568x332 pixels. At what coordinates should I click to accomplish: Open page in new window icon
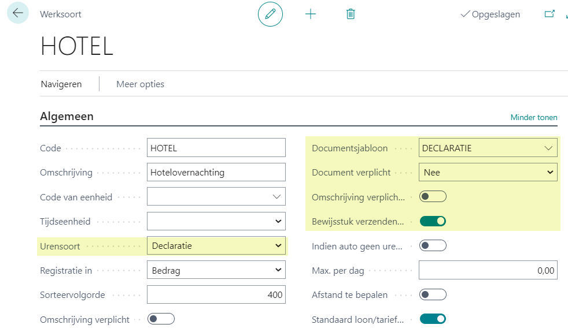click(x=549, y=14)
